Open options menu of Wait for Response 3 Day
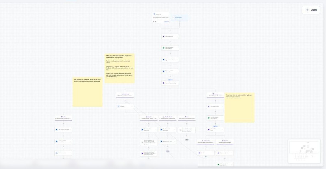The height and width of the screenshot is (169, 326). tap(177, 83)
